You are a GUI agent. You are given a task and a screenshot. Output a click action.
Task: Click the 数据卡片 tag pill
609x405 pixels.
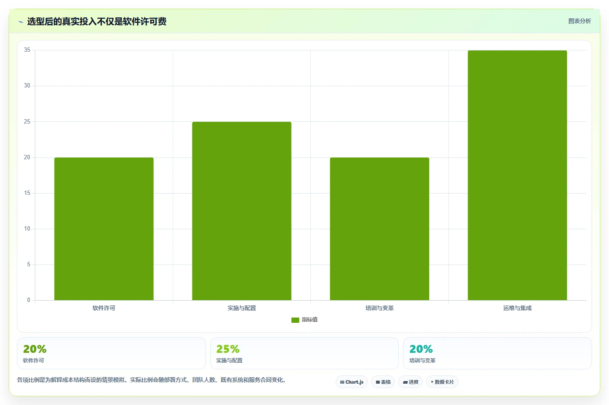442,382
